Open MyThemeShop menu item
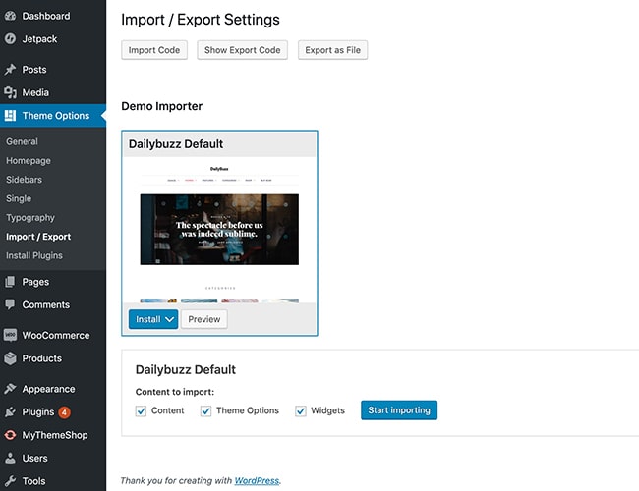 pyautogui.click(x=53, y=435)
